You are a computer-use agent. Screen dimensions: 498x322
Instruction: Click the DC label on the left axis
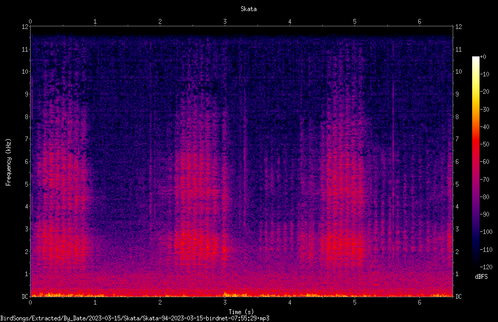click(x=25, y=296)
